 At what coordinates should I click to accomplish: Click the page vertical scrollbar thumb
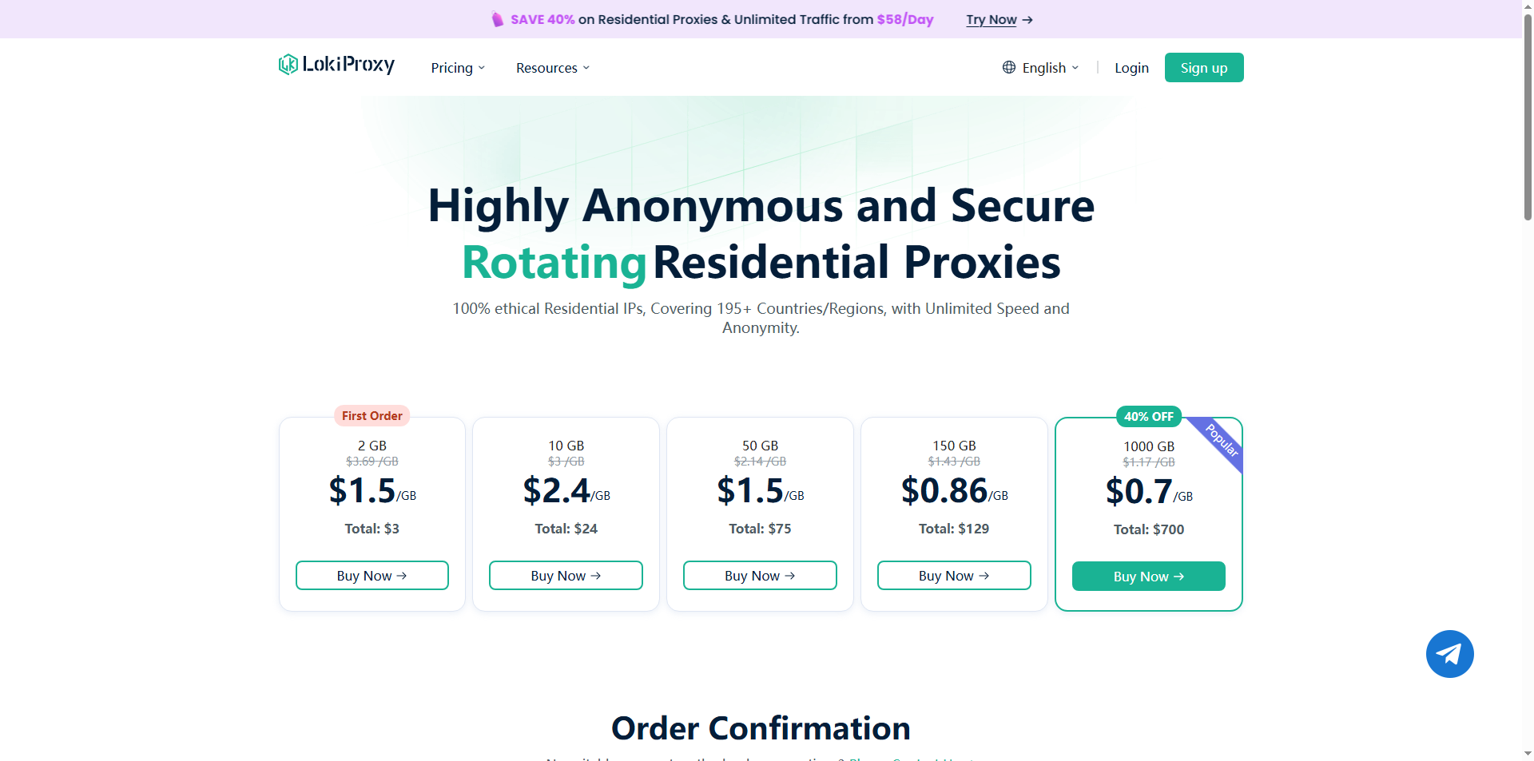1528,120
